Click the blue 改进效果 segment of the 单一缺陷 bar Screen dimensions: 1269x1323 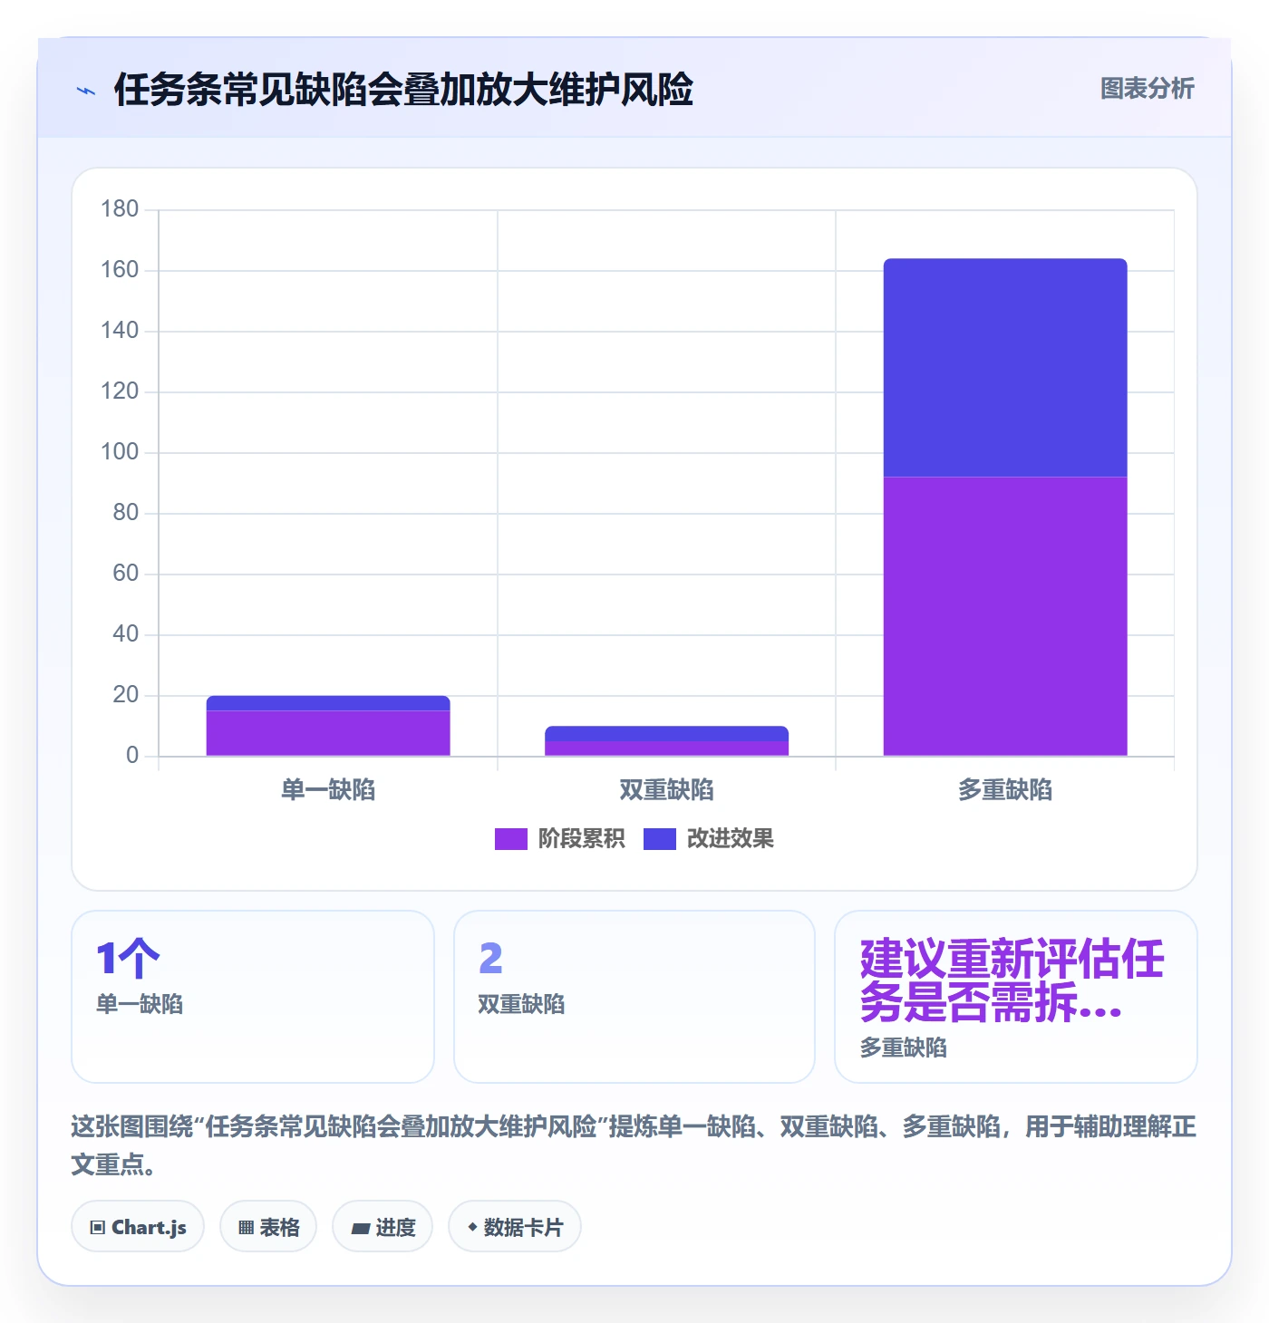coord(328,703)
